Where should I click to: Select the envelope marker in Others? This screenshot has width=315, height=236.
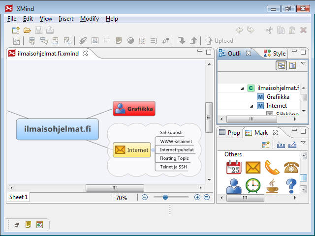(253, 167)
